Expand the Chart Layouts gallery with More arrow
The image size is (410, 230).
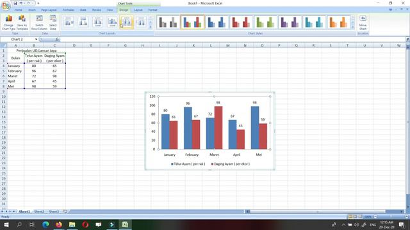[151, 27]
